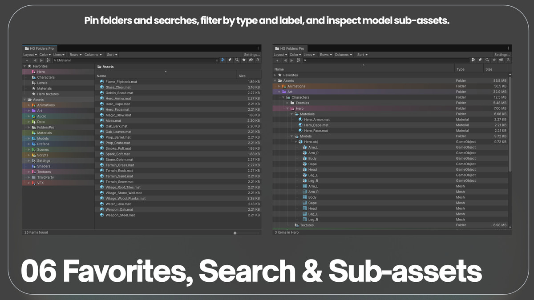Expand the Textures folder arrow in left sidebar
This screenshot has height=300, width=534.
[x=29, y=172]
